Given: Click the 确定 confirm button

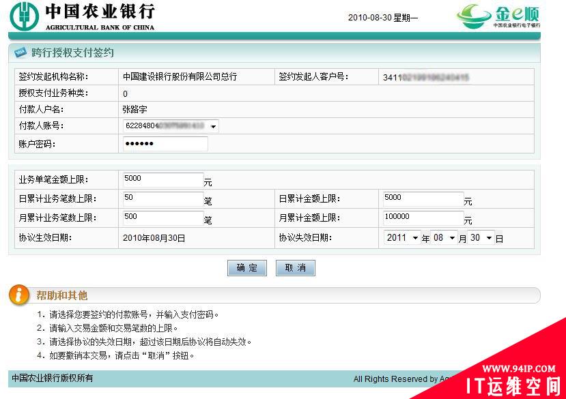Looking at the screenshot, I should [x=247, y=267].
